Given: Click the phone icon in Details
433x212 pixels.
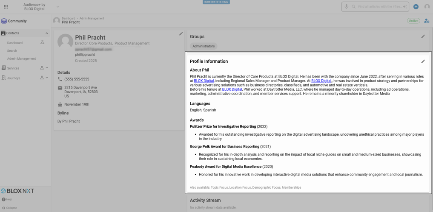Looking at the screenshot, I should coord(60,79).
